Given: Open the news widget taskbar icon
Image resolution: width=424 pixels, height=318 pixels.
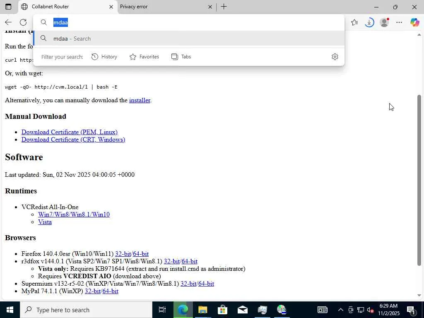Looking at the screenshot, I should (x=323, y=310).
